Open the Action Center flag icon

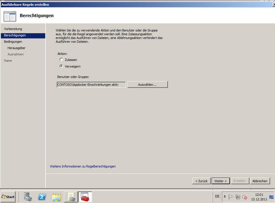point(231,197)
